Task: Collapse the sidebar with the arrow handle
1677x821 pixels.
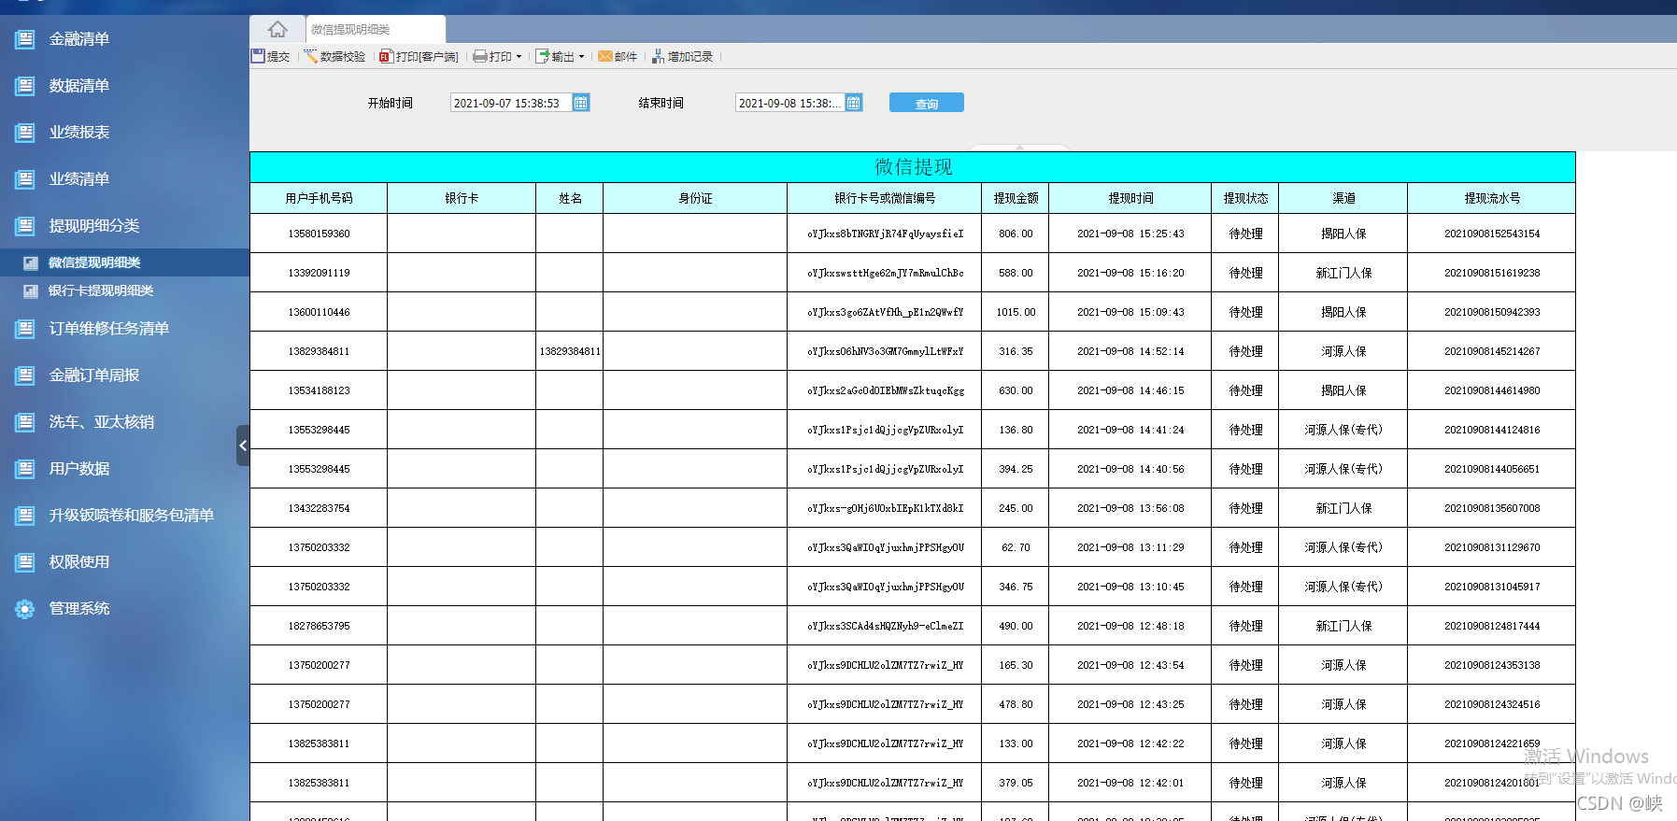Action: point(243,446)
